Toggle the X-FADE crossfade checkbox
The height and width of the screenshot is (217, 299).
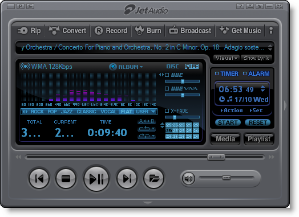tap(167, 110)
